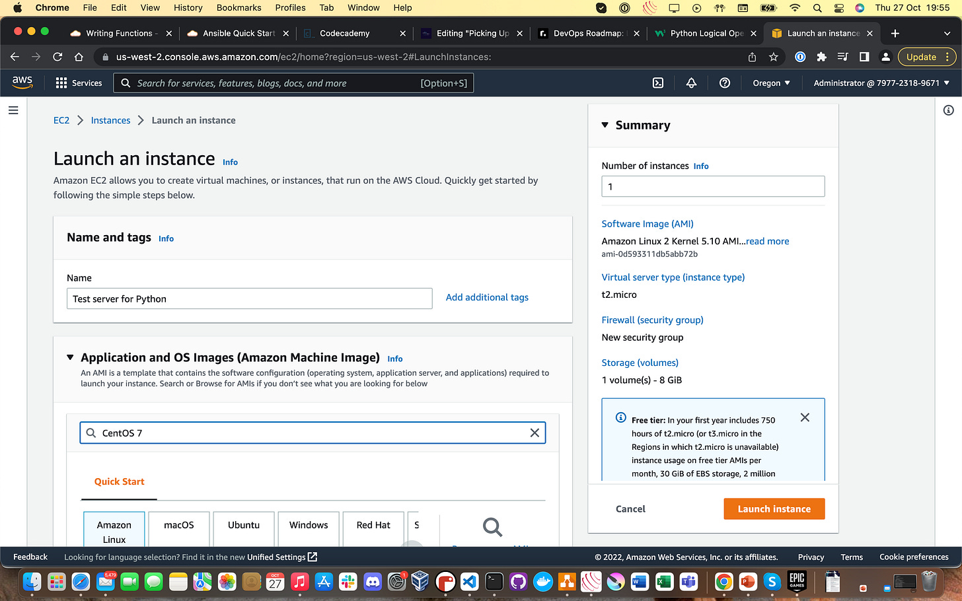Open Chrome History menu

(188, 8)
